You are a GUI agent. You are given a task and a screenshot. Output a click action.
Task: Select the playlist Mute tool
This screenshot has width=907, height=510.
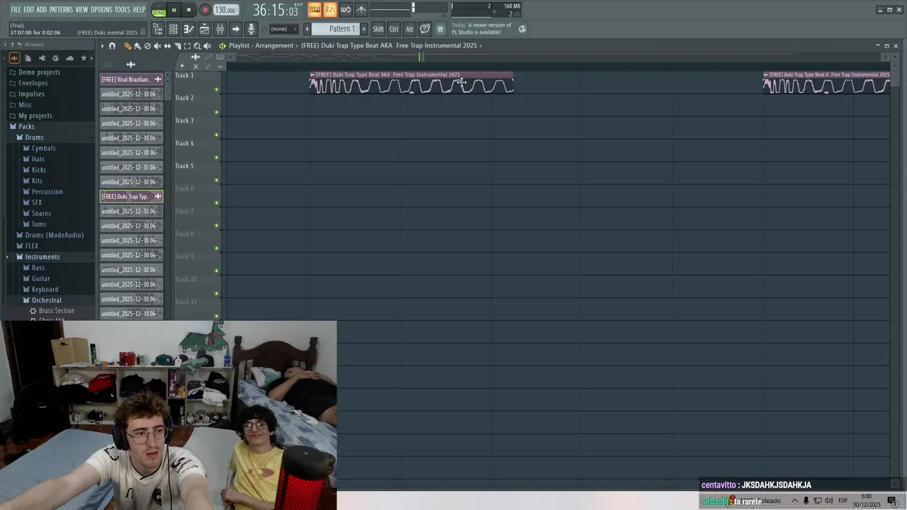pyautogui.click(x=157, y=45)
